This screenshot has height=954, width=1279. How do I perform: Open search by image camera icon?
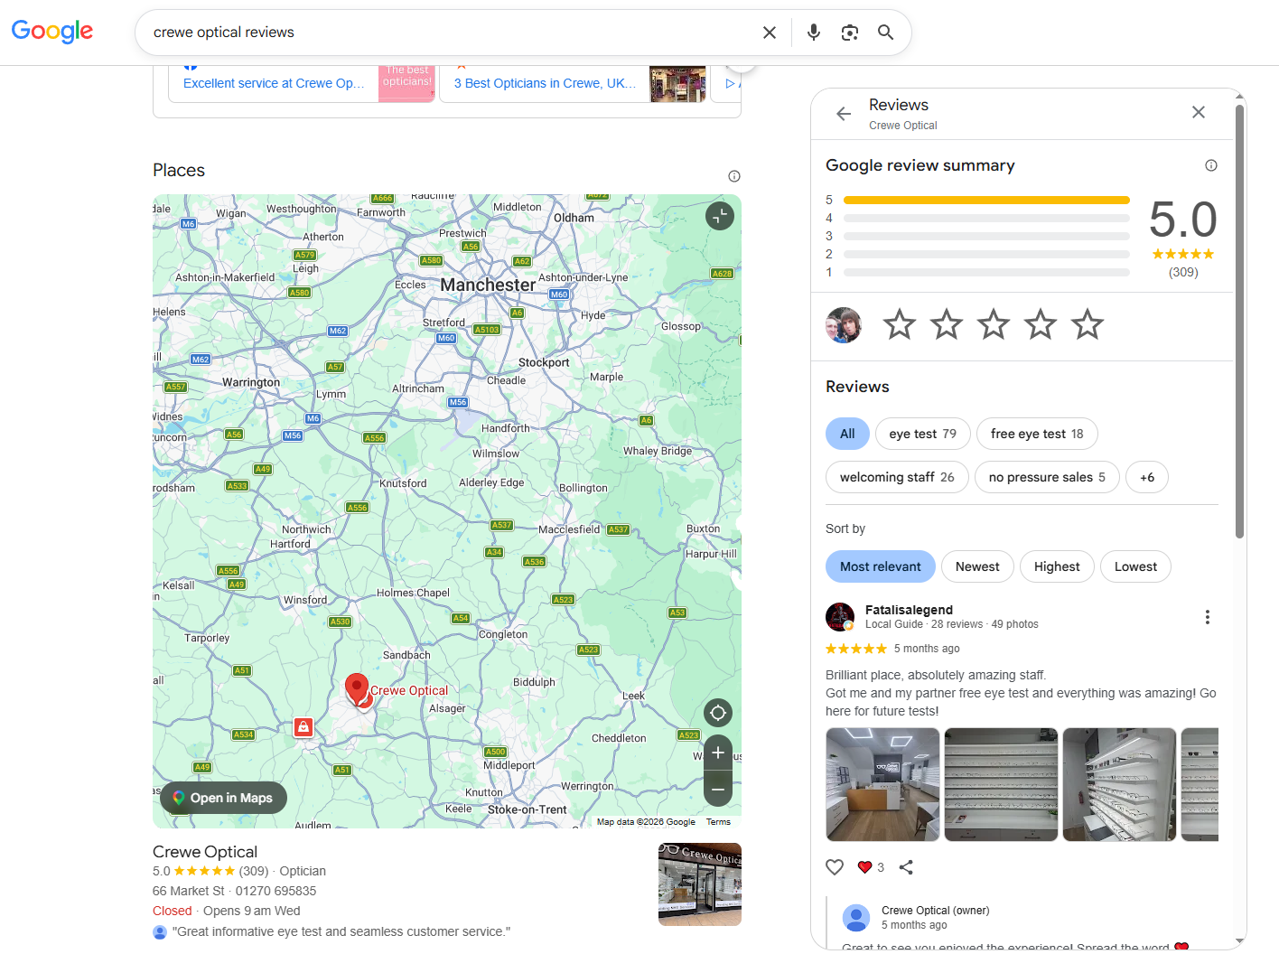point(850,33)
